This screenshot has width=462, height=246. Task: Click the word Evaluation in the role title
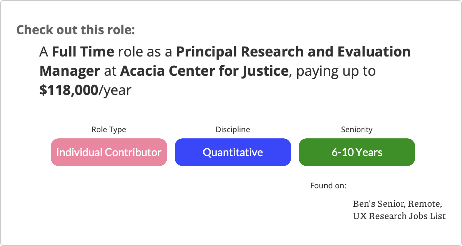373,52
